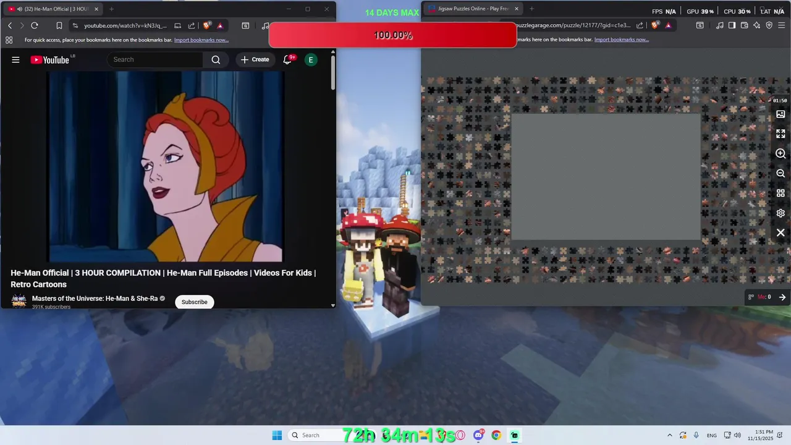Open Brave Rewards icon in YouTube window

pos(220,25)
